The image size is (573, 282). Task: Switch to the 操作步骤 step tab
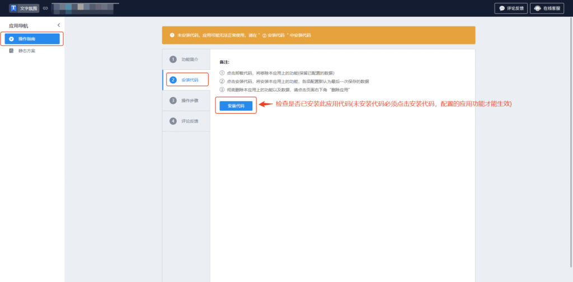186,101
